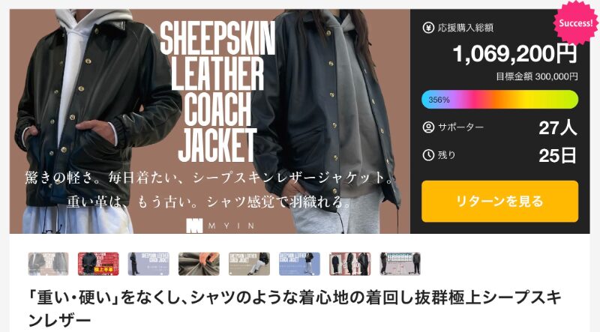The image size is (600, 332).
Task: Click the clock icon beside 残り
Action: point(428,155)
